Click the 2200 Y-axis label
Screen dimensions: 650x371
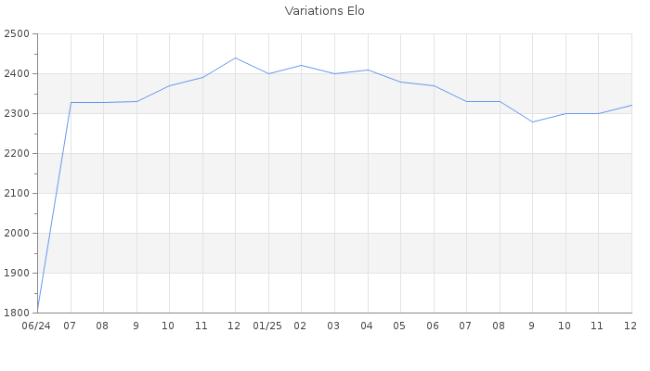17,154
